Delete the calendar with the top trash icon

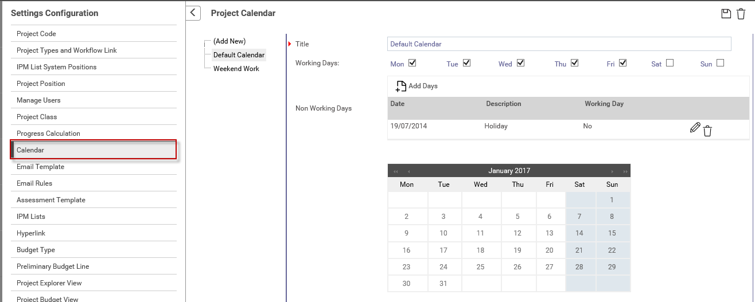(741, 14)
